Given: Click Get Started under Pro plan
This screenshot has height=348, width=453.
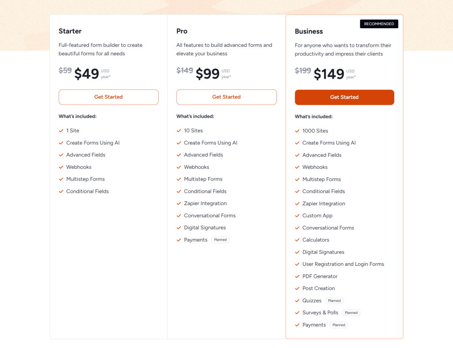Looking at the screenshot, I should [x=226, y=97].
